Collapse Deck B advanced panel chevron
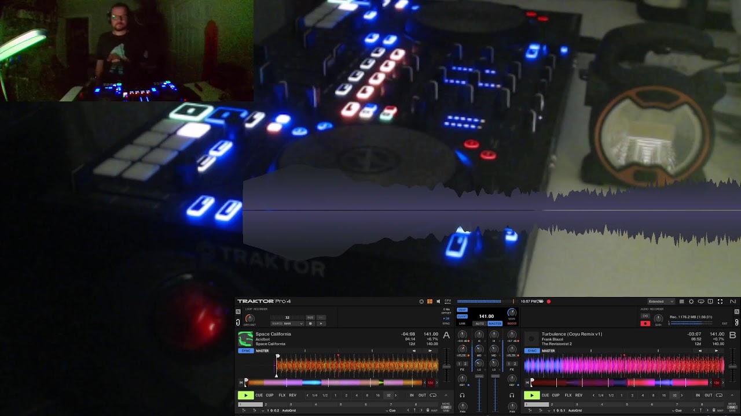 click(x=732, y=395)
